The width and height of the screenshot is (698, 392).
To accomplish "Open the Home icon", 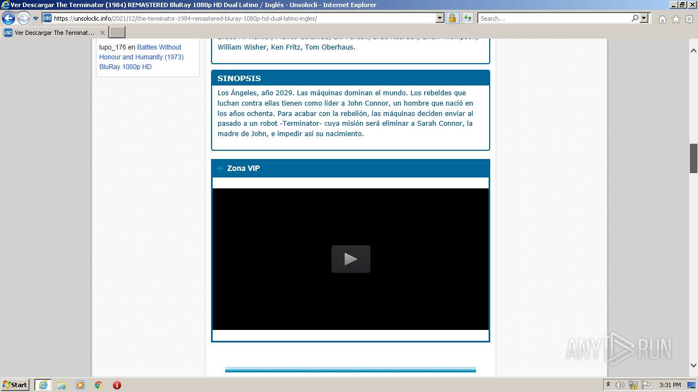I will tap(662, 19).
